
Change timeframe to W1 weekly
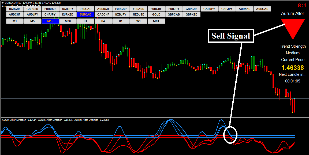(139, 21)
